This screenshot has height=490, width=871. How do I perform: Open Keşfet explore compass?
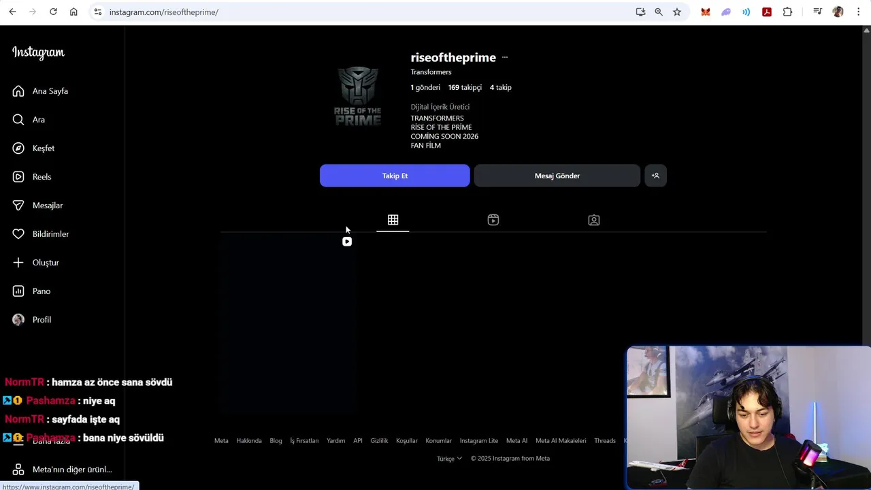pyautogui.click(x=18, y=148)
